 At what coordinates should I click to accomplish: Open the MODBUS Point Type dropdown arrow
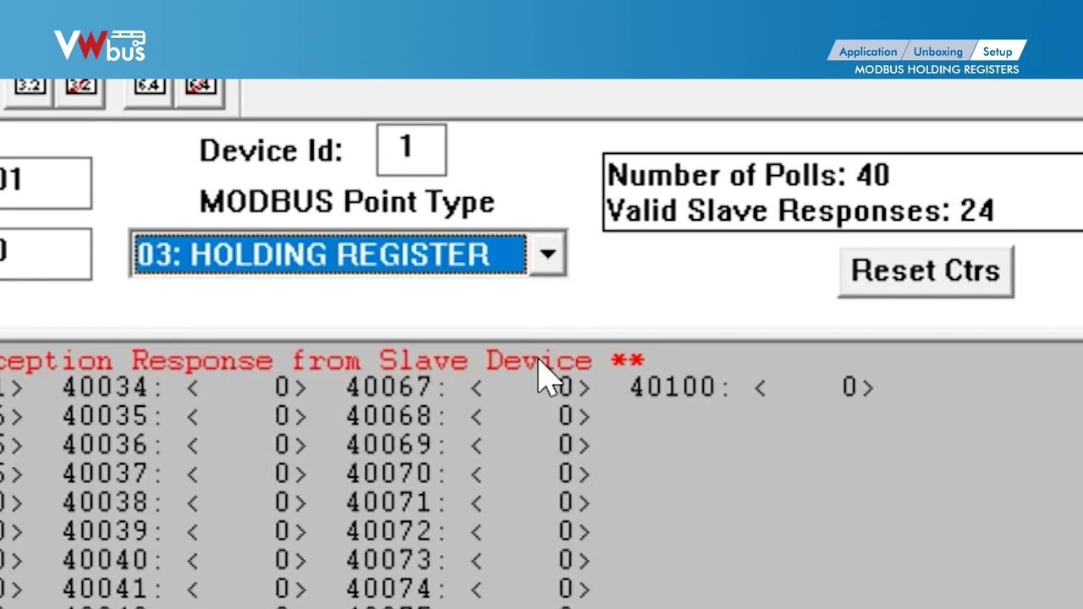coord(547,254)
